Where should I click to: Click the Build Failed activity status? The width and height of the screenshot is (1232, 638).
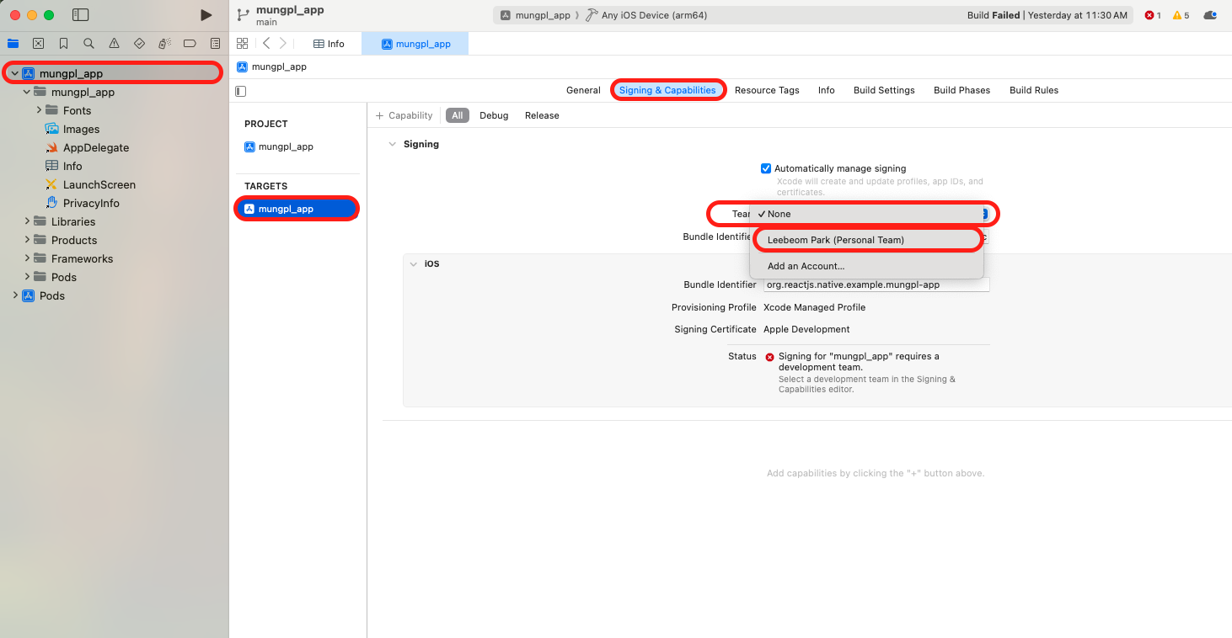(1047, 15)
